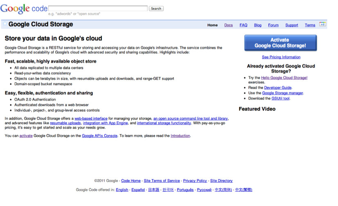Click bullet Authenticated downloads from a web browser
Screen dimensions: 338x206
coord(51,105)
